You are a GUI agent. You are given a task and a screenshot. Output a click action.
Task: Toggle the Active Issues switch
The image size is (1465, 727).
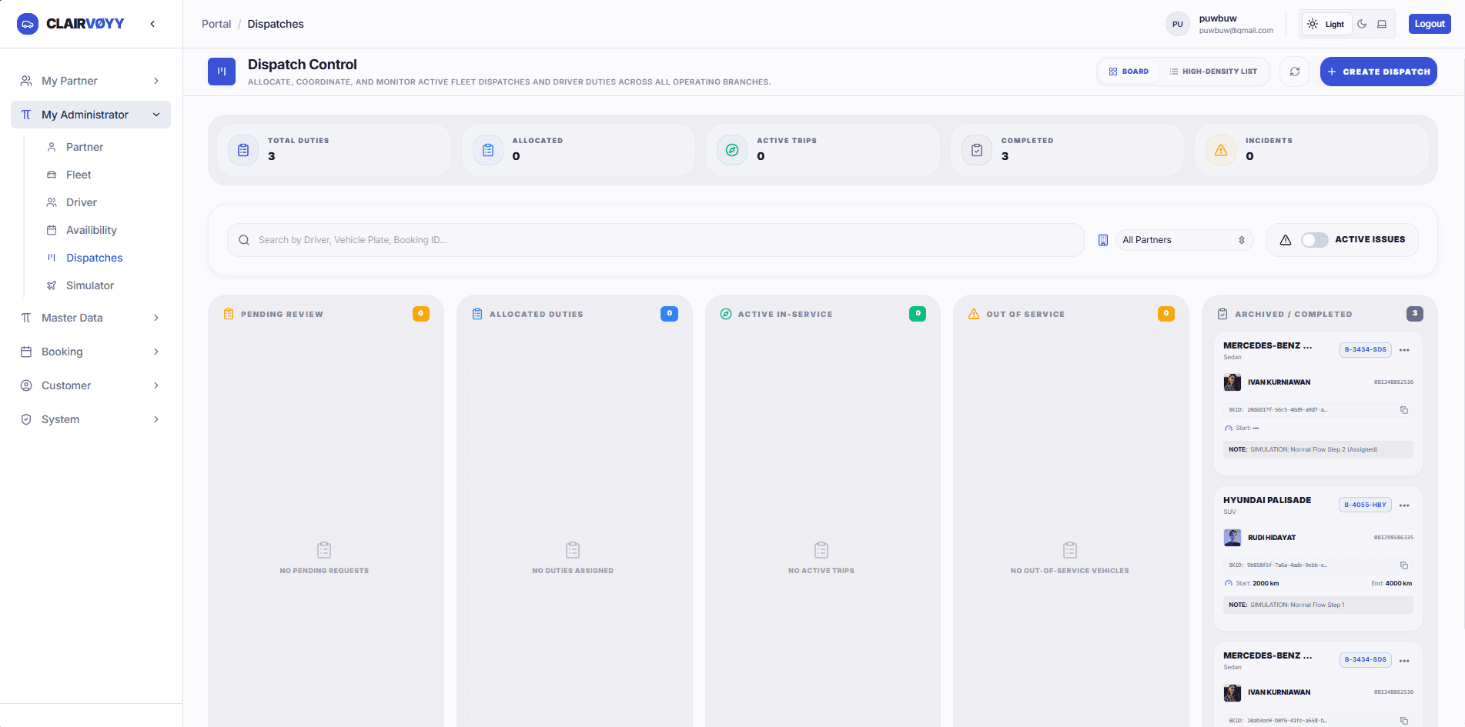(1315, 240)
